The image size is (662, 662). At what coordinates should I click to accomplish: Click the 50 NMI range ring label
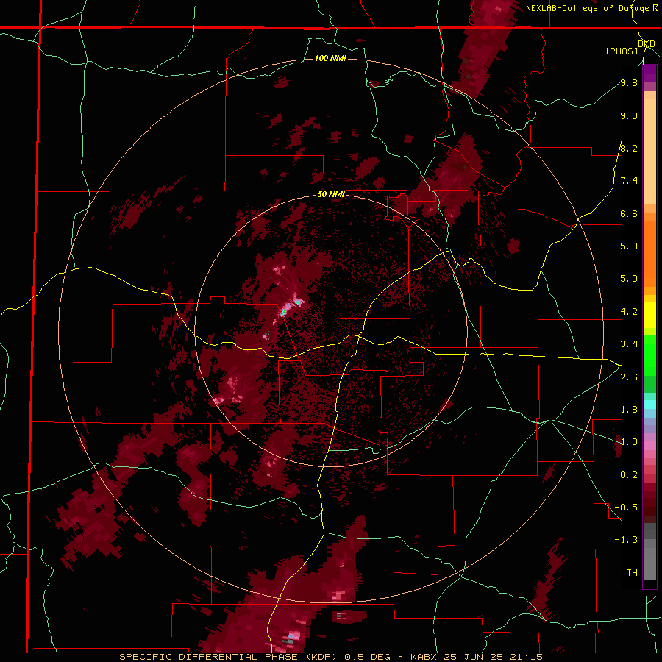(x=332, y=195)
